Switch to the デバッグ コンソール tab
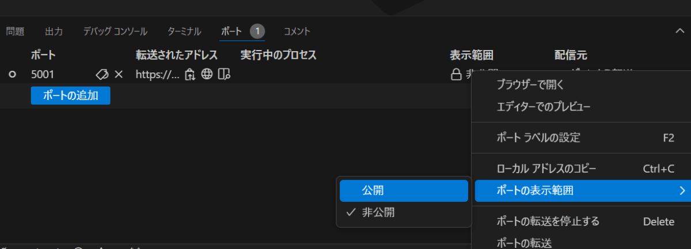 pyautogui.click(x=115, y=31)
